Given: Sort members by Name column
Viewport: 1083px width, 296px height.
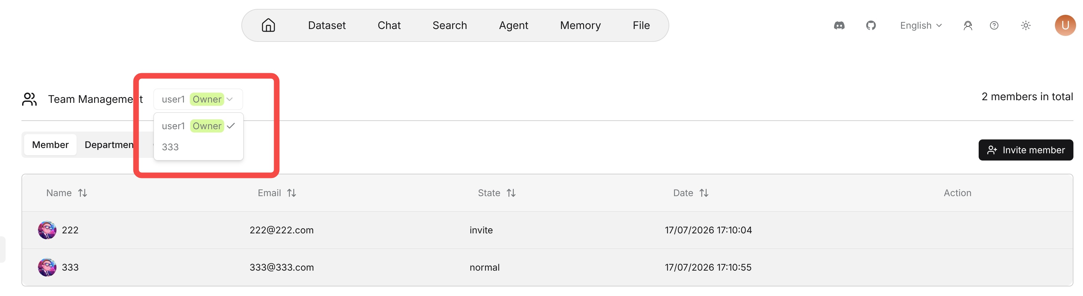Looking at the screenshot, I should pos(83,193).
